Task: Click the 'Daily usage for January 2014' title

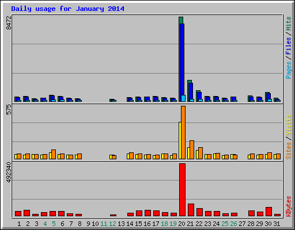Action: tap(67, 9)
